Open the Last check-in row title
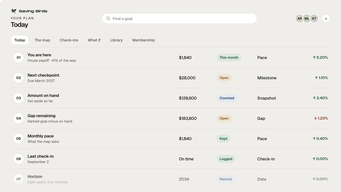Image resolution: width=341 pixels, height=192 pixels. [40, 156]
